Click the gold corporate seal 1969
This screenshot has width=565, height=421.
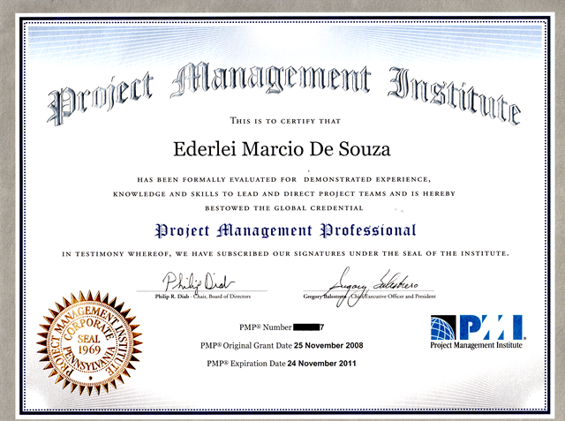tap(89, 342)
